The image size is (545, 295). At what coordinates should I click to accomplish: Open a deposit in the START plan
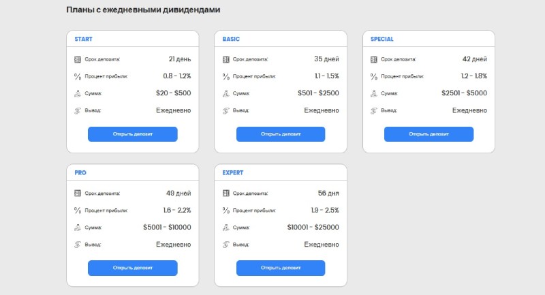[x=133, y=134]
